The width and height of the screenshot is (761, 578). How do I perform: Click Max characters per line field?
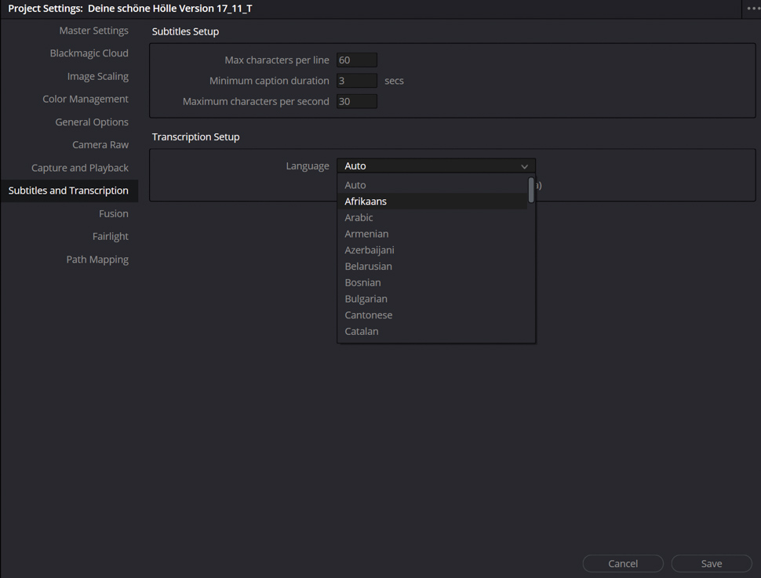(357, 60)
